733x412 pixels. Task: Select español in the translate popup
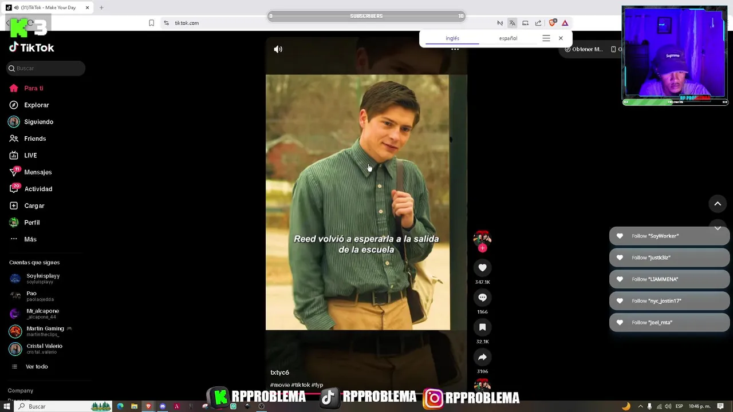(x=508, y=38)
